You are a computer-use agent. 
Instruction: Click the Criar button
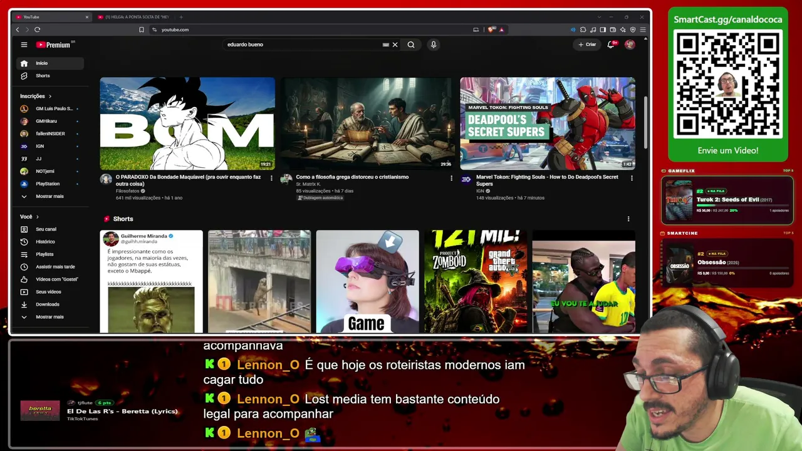tap(587, 44)
